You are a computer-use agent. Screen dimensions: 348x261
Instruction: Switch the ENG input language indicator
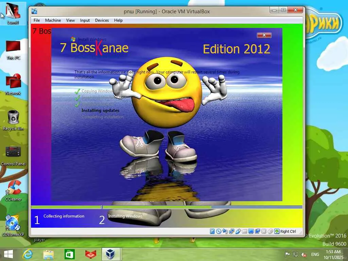coord(315,254)
